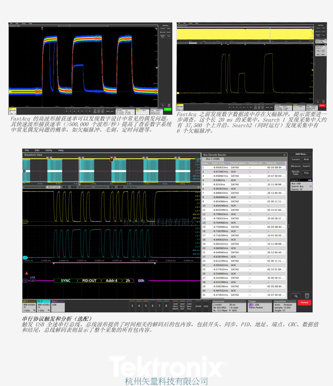Click the Add New Bus icon
The height and width of the screenshot is (386, 333).
click(189, 306)
